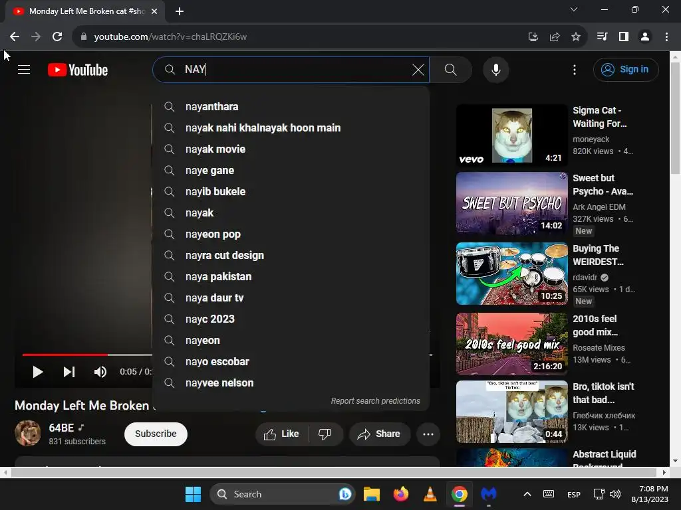Open the 64BE channel avatar
The width and height of the screenshot is (681, 510).
click(x=28, y=433)
